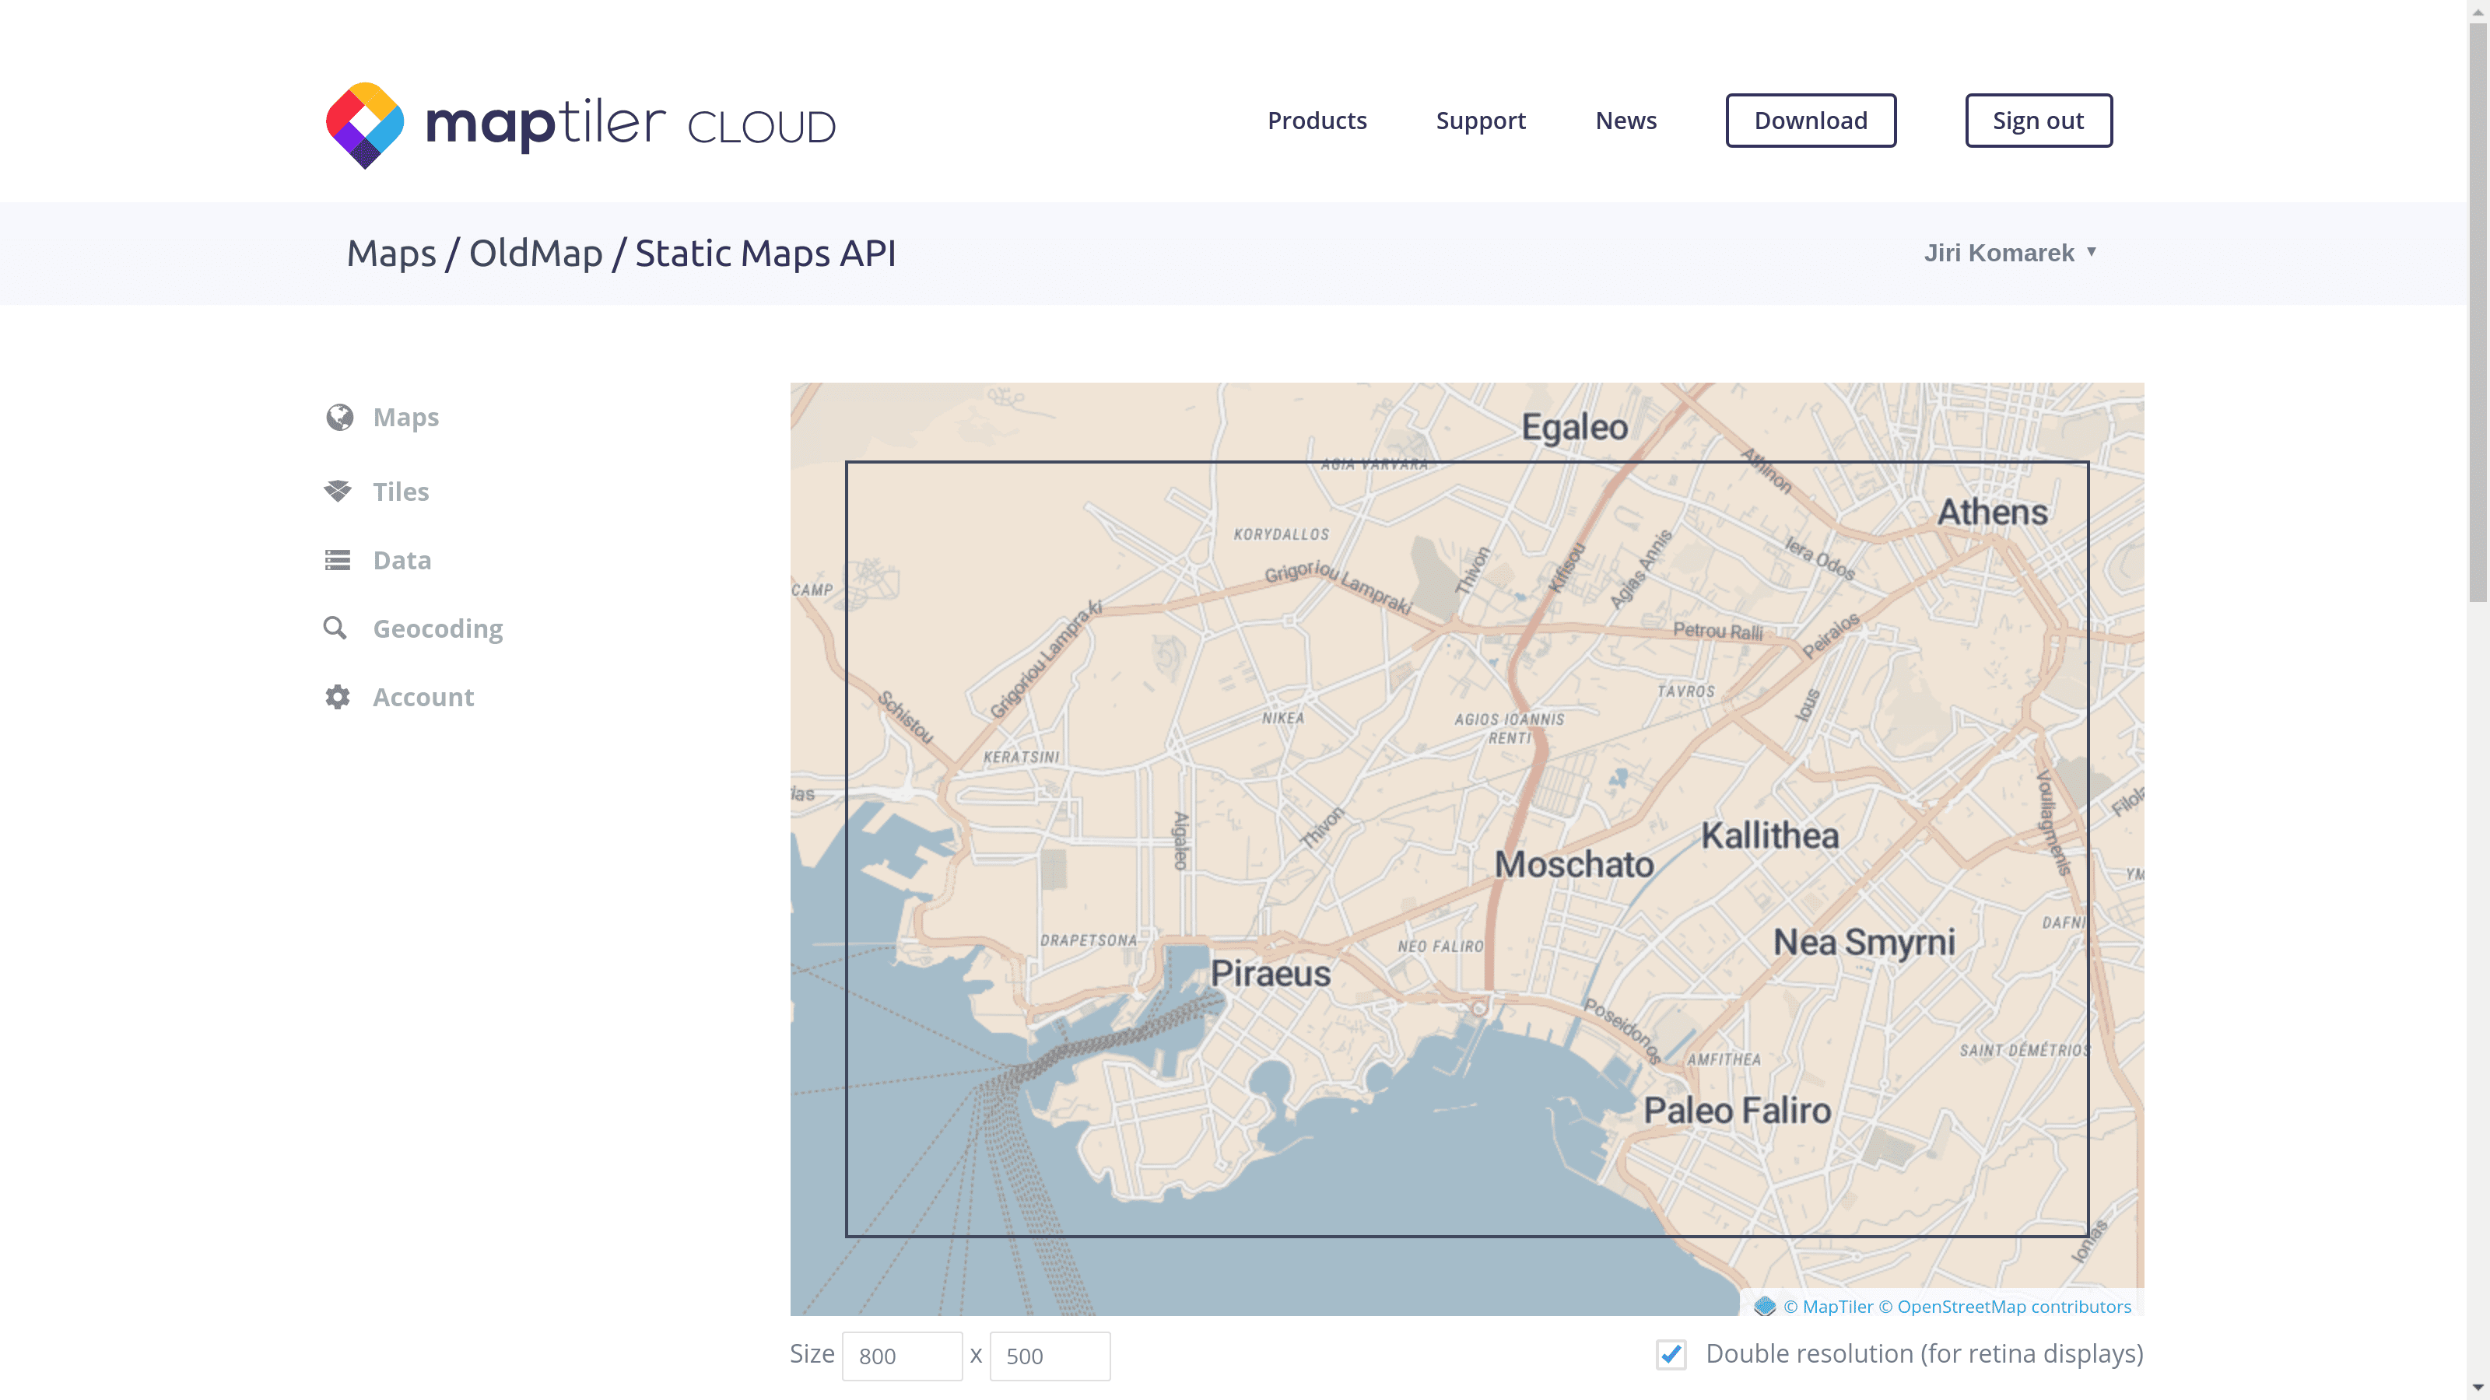Click the small attribution icon beside copyright text
Screen dimensions: 2490x1400
coord(1766,1307)
